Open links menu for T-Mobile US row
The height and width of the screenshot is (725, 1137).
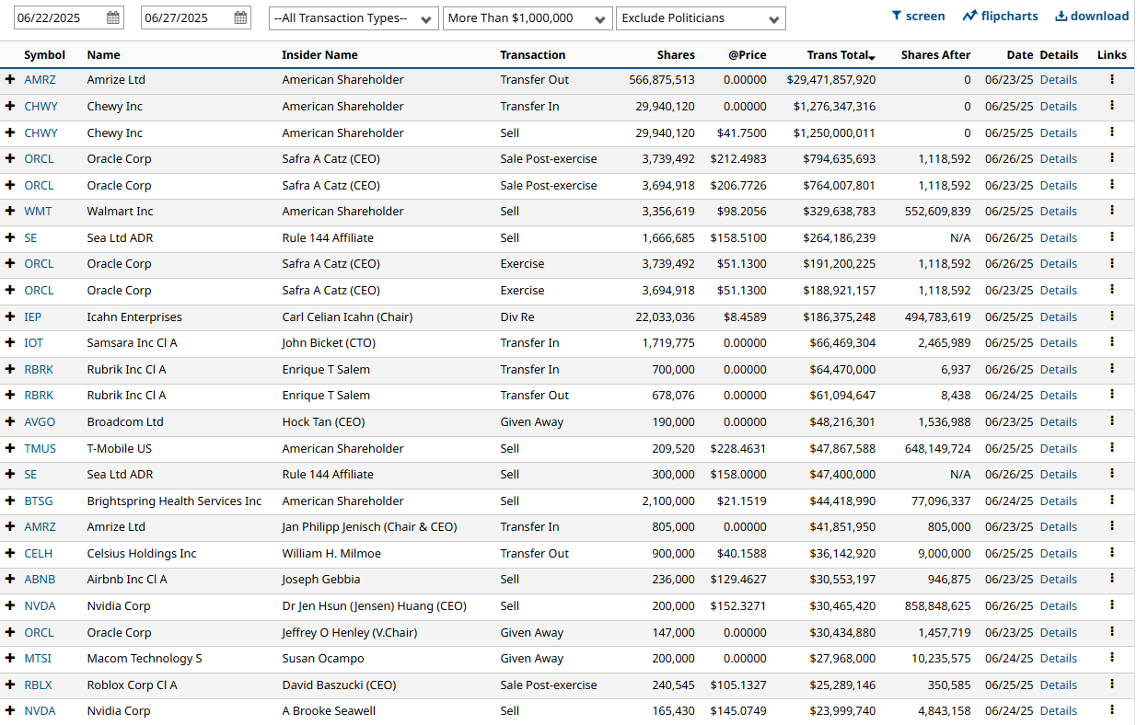point(1112,448)
